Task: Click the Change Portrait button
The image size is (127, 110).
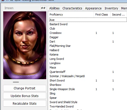Action: 25,88
